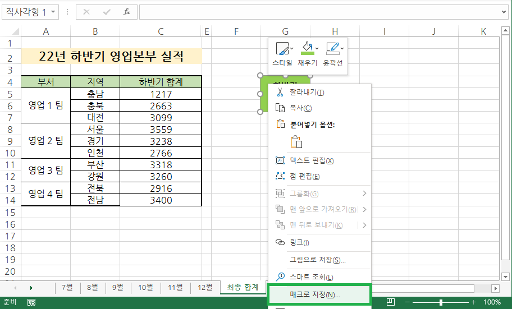Click the Enter checkmark formula button
The width and height of the screenshot is (512, 309).
coord(107,12)
